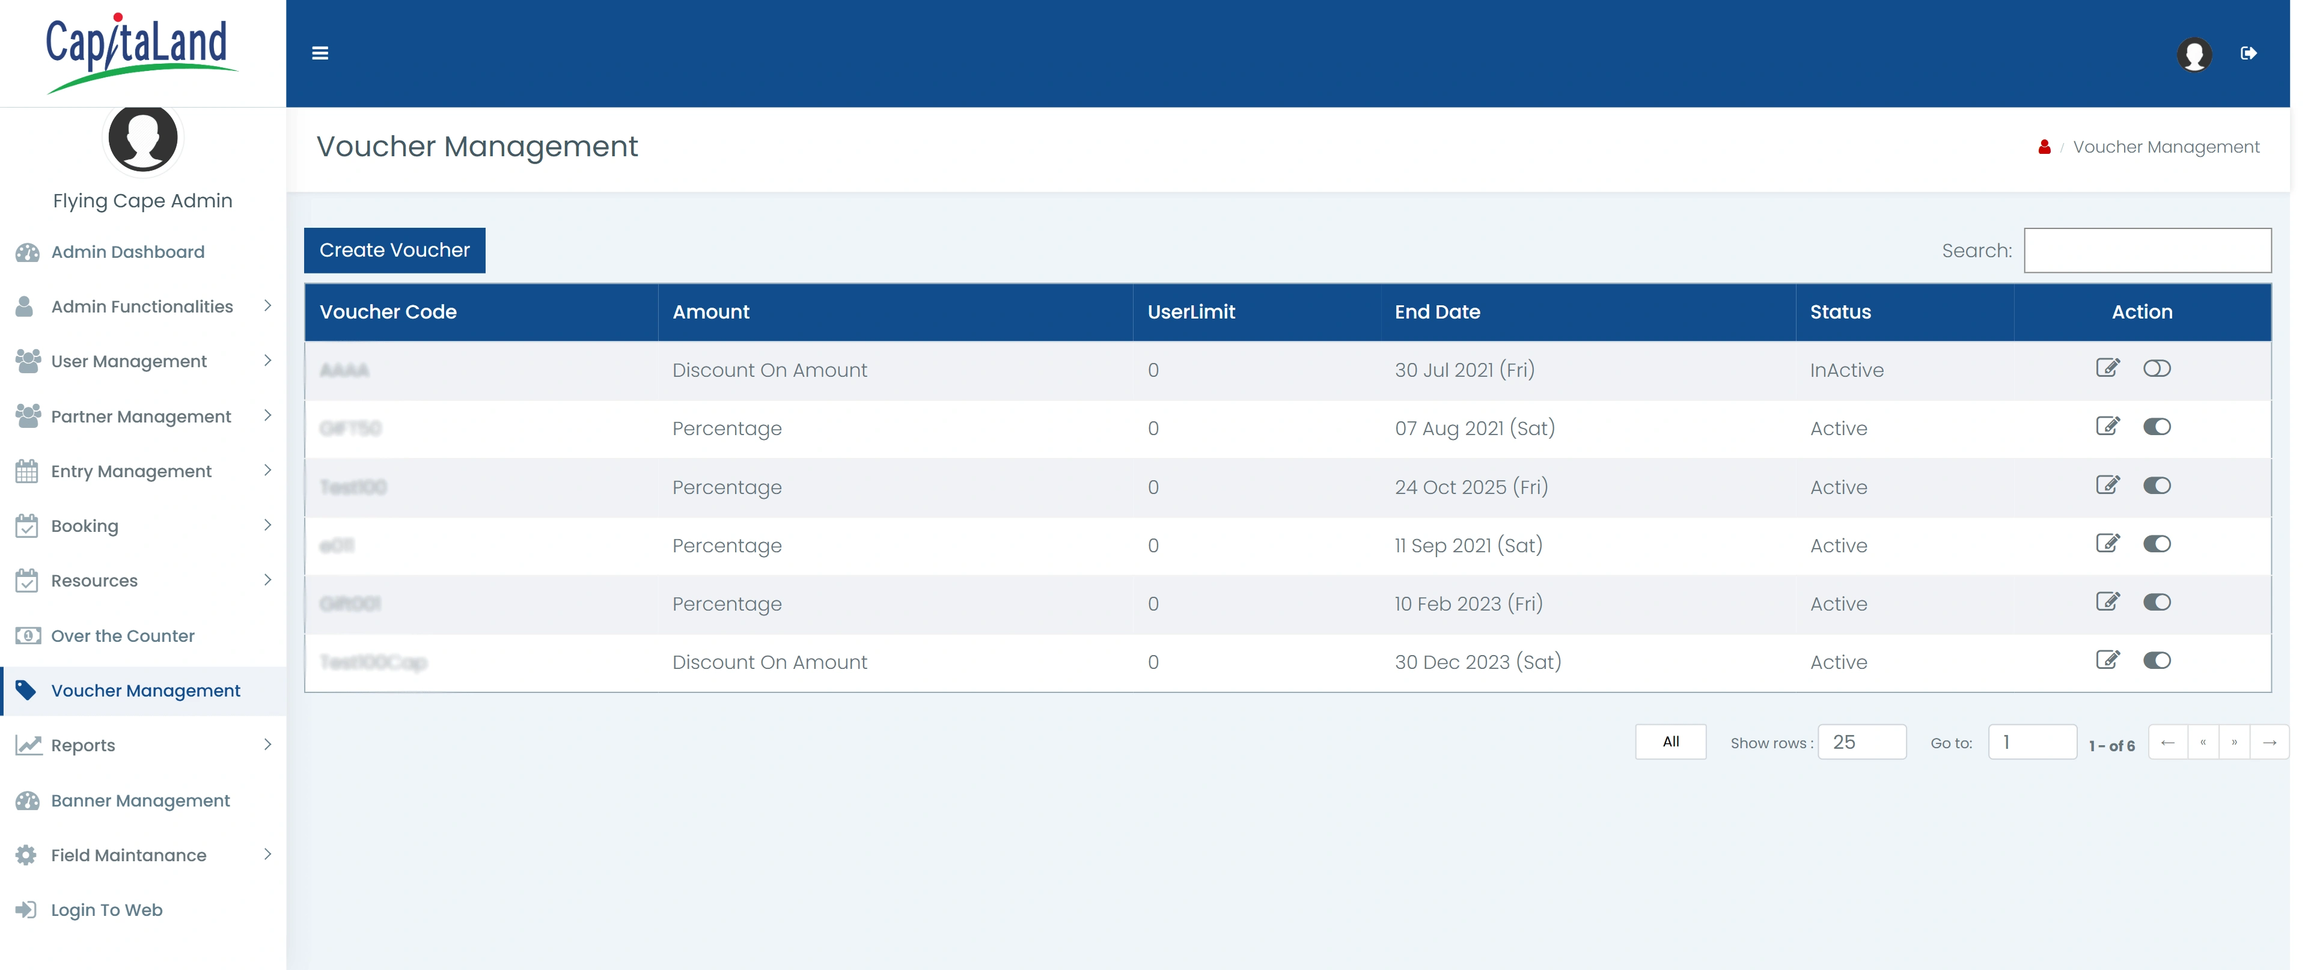The height and width of the screenshot is (970, 2308).
Task: Expand the Booking sidebar section
Action: 267,526
